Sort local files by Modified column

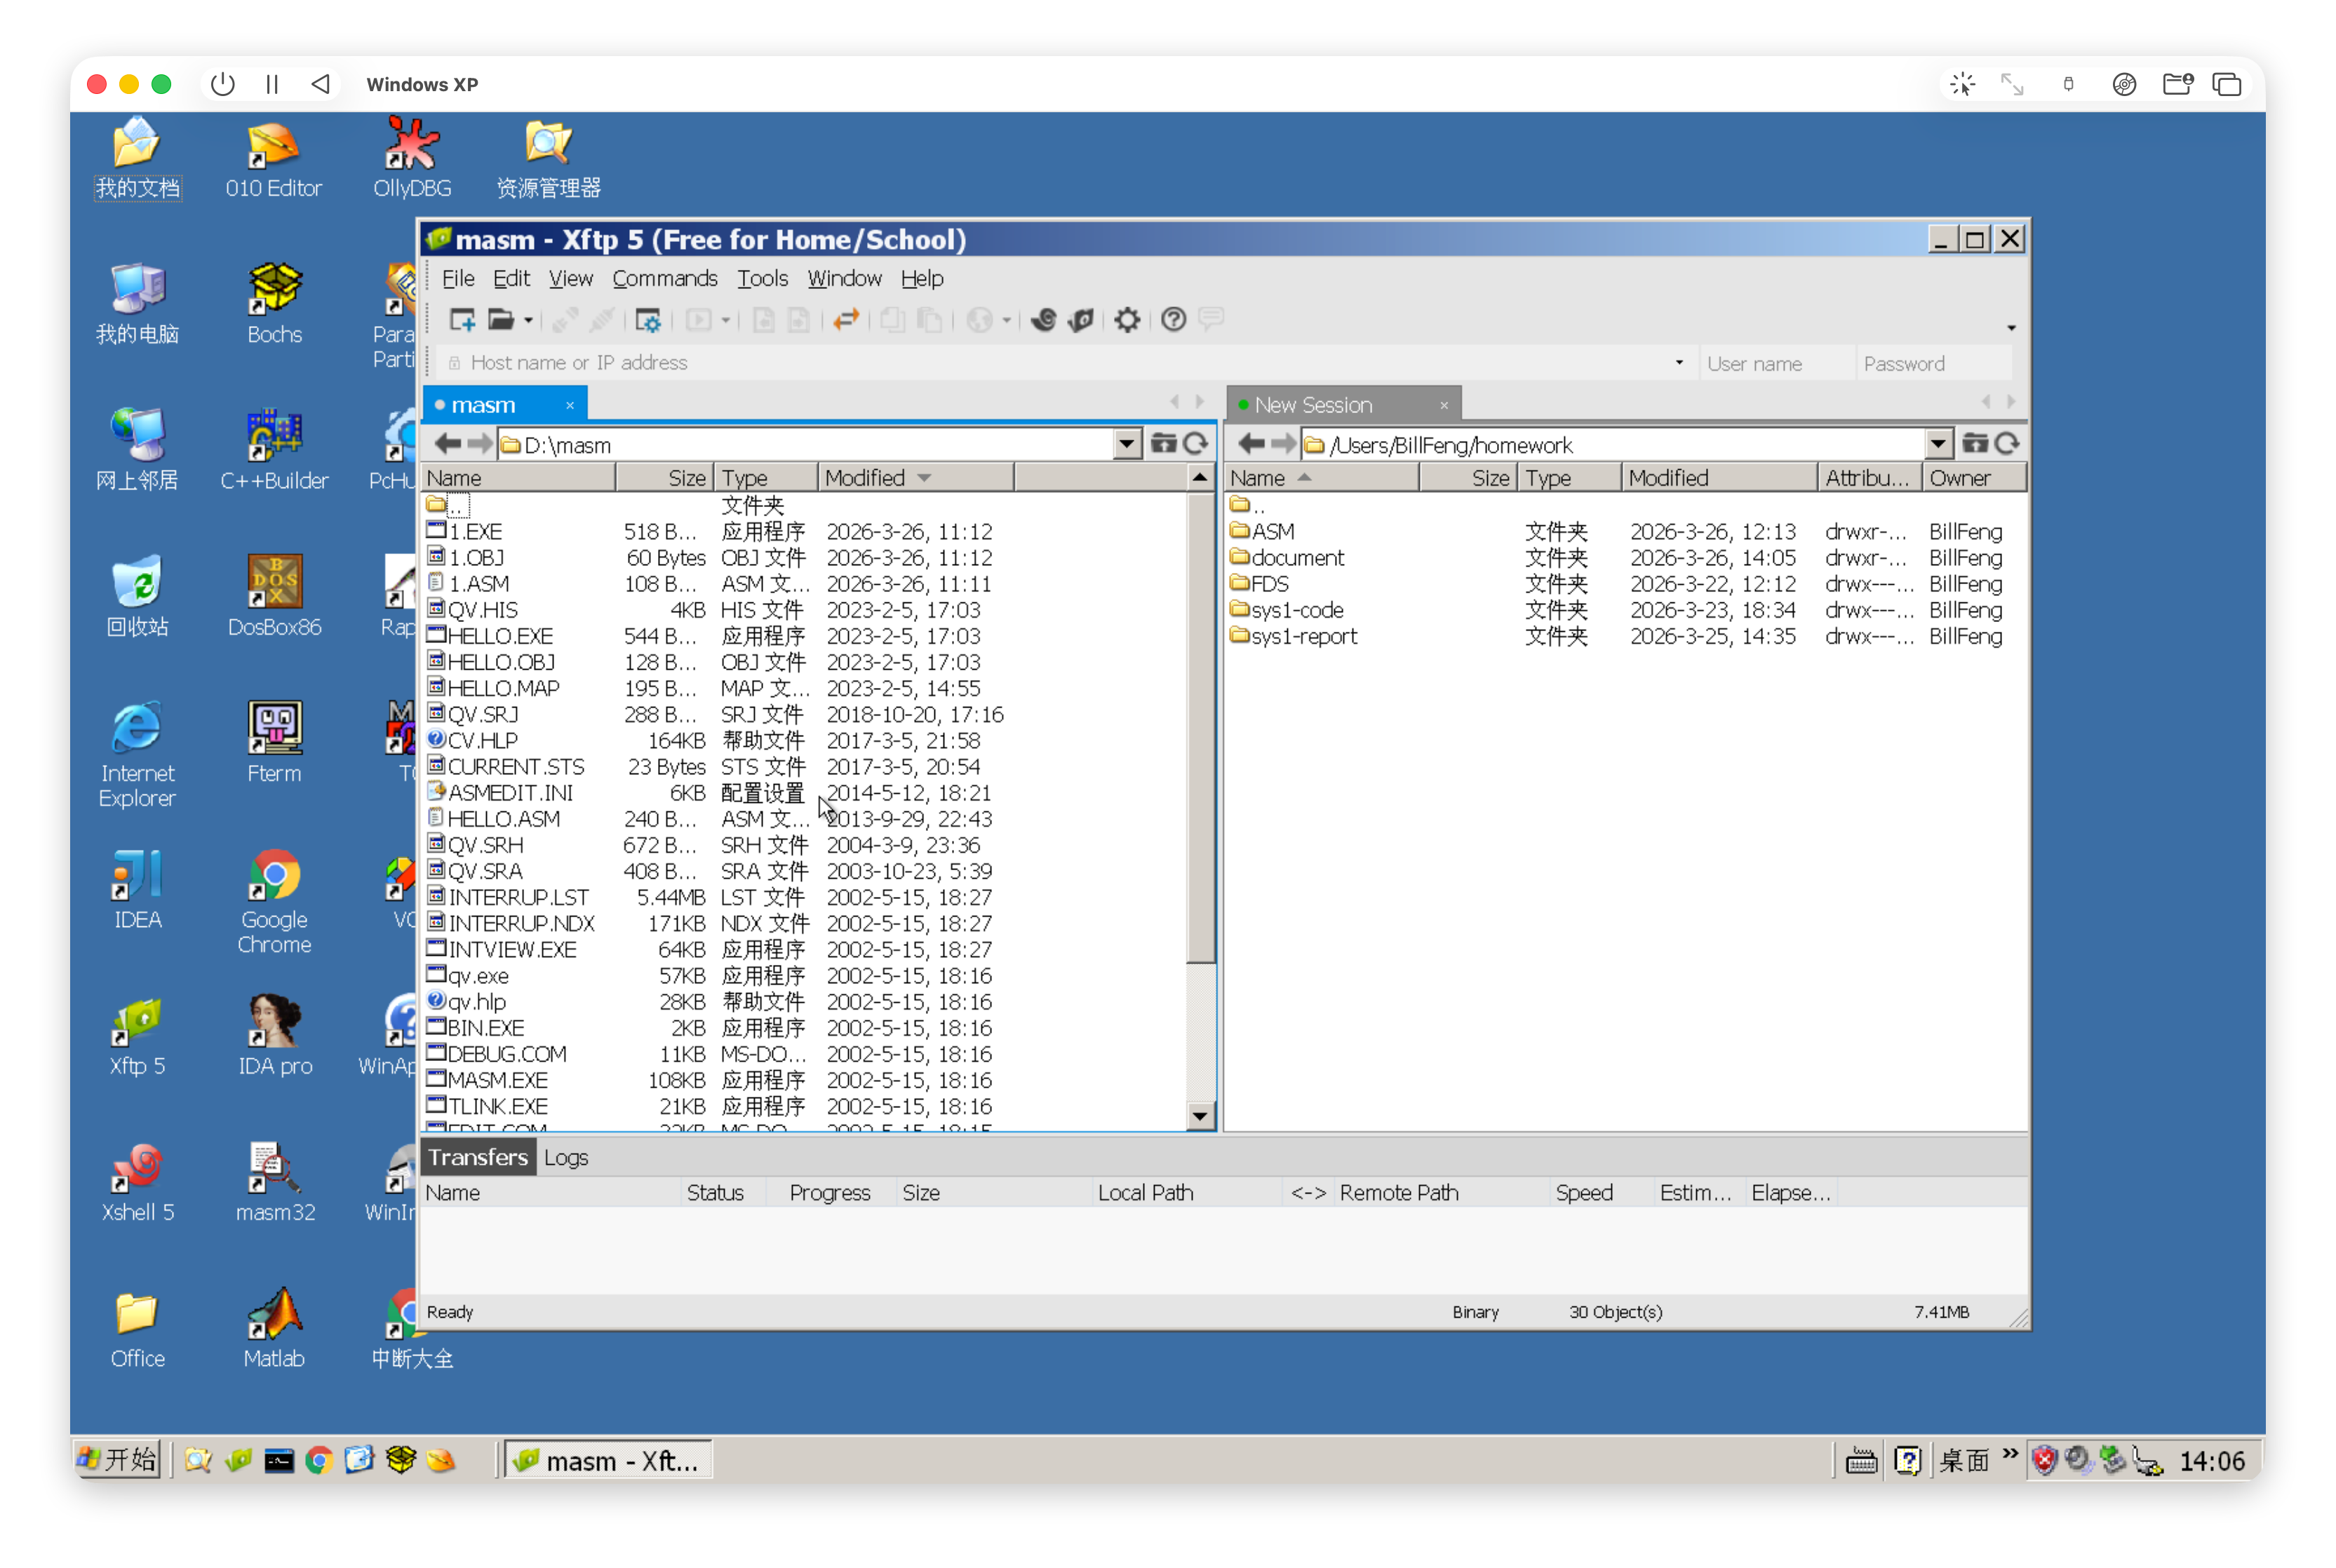(915, 478)
